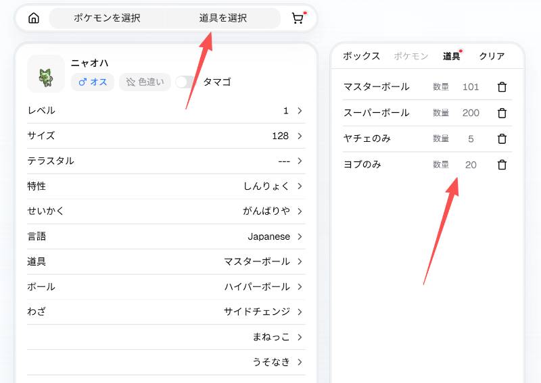This screenshot has width=541, height=383.
Task: Open the テラスタル selection chevron
Action: tap(300, 161)
